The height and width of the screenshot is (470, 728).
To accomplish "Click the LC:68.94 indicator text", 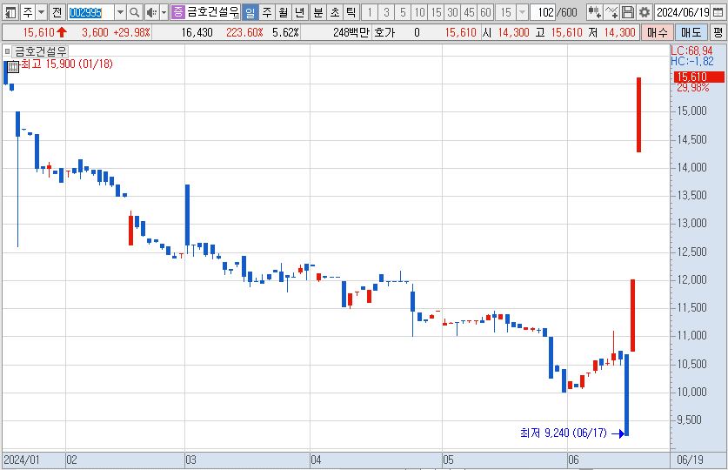I will 691,50.
